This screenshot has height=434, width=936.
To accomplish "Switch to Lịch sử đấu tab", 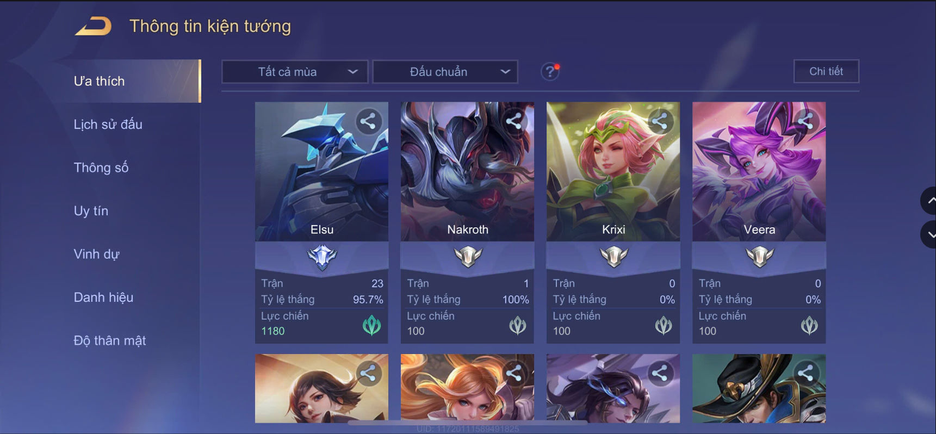I will 108,125.
